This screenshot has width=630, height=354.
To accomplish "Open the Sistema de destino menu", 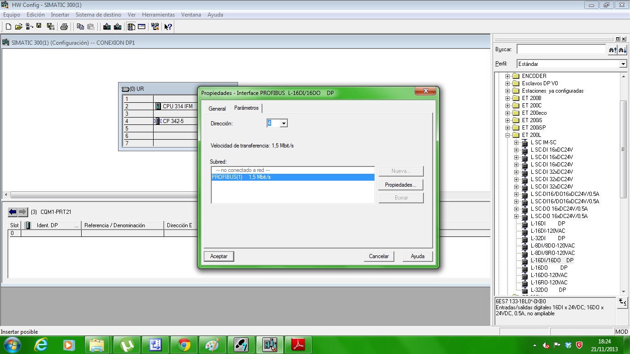I will [98, 15].
